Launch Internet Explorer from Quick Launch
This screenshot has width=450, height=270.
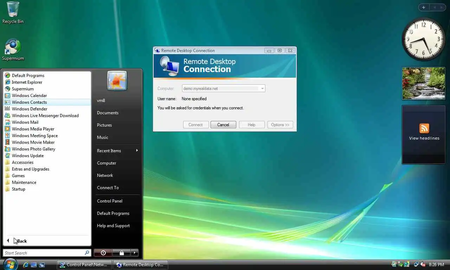[25, 265]
